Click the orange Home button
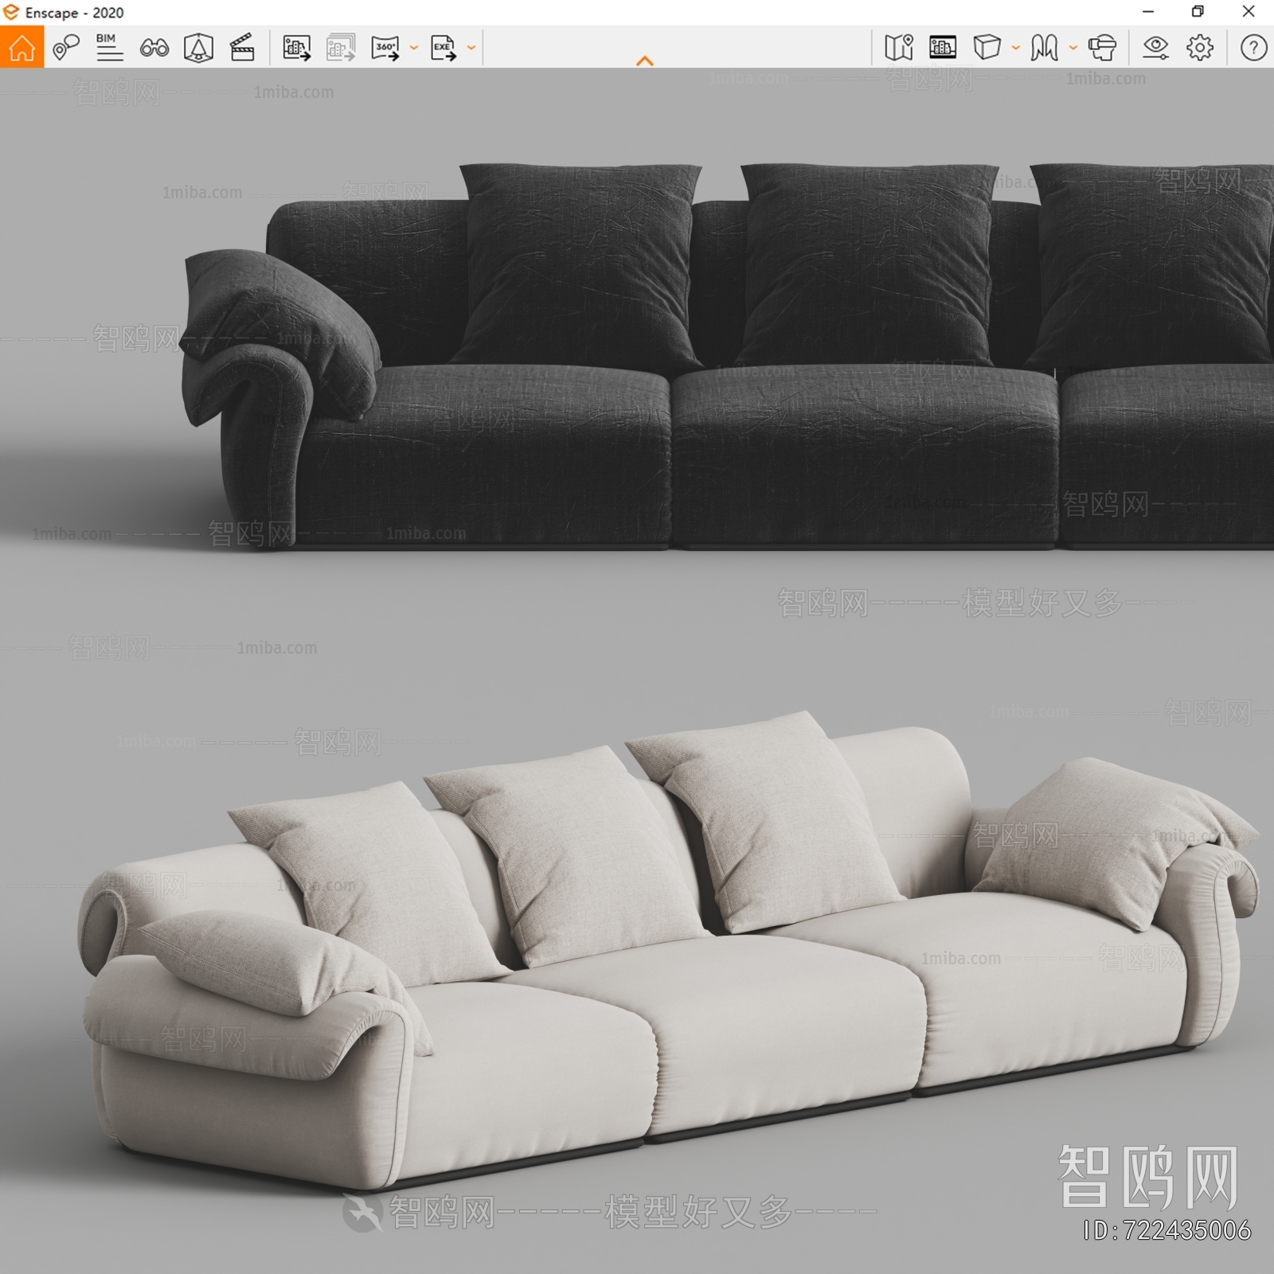The image size is (1274, 1274). click(x=21, y=47)
